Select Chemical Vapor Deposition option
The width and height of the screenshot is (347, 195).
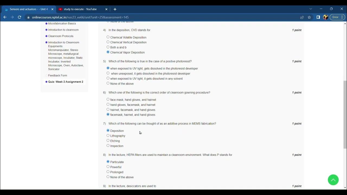[x=108, y=52]
